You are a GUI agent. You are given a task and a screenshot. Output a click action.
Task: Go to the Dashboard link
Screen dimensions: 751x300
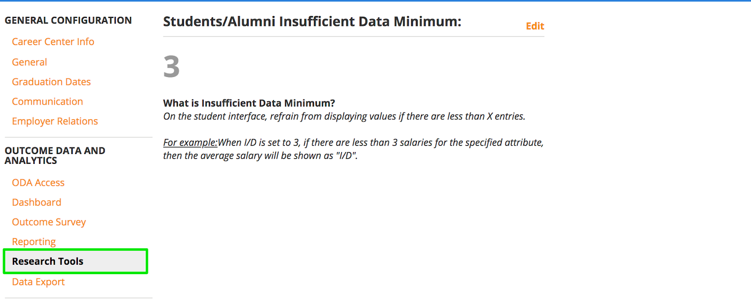(x=37, y=202)
